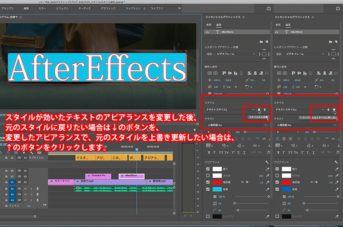
Task: Enable shadow checkbox in left panel
Action: point(208,216)
